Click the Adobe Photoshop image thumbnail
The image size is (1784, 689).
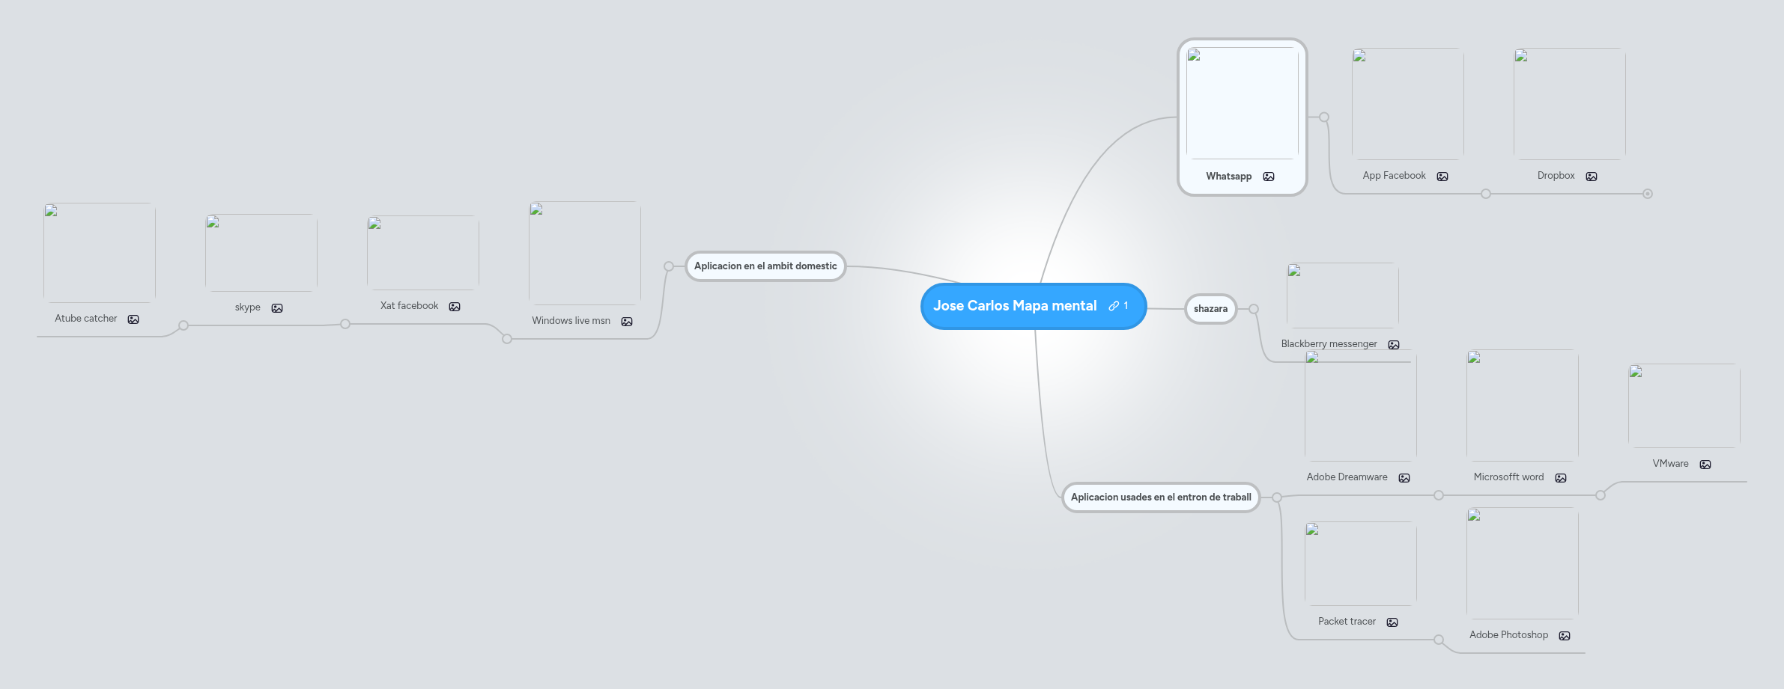pos(1523,563)
